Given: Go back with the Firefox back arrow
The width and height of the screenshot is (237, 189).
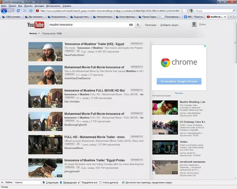Looking at the screenshot, I should pyautogui.click(x=4, y=11).
